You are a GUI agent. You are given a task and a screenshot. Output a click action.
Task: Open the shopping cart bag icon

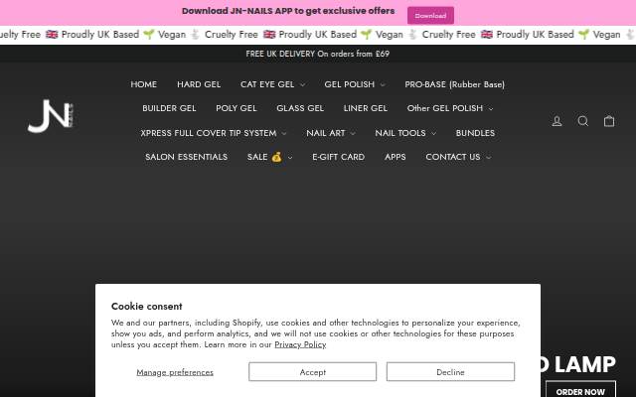(609, 121)
